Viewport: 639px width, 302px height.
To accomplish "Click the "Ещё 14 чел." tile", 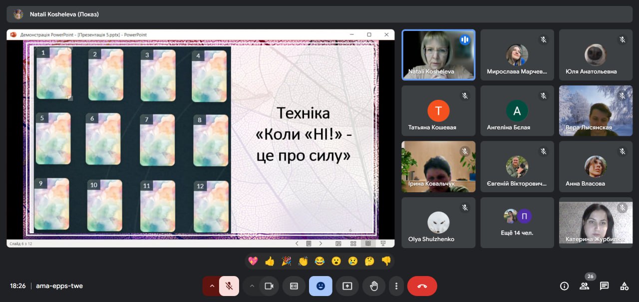I will (x=517, y=223).
